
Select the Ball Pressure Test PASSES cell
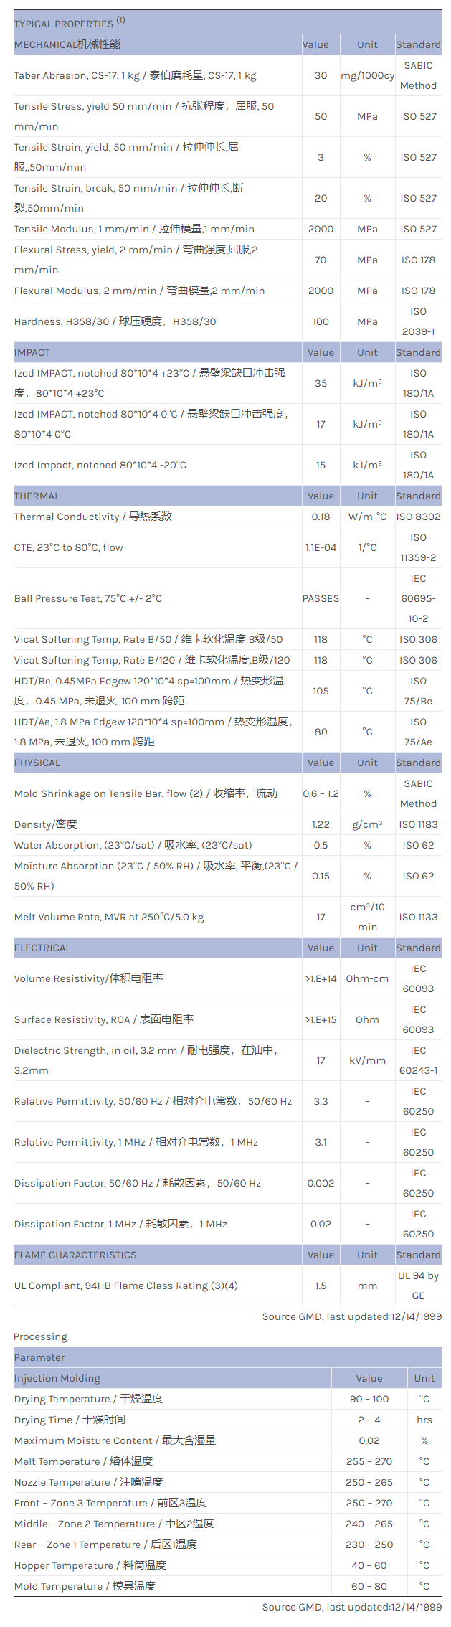coord(321,598)
